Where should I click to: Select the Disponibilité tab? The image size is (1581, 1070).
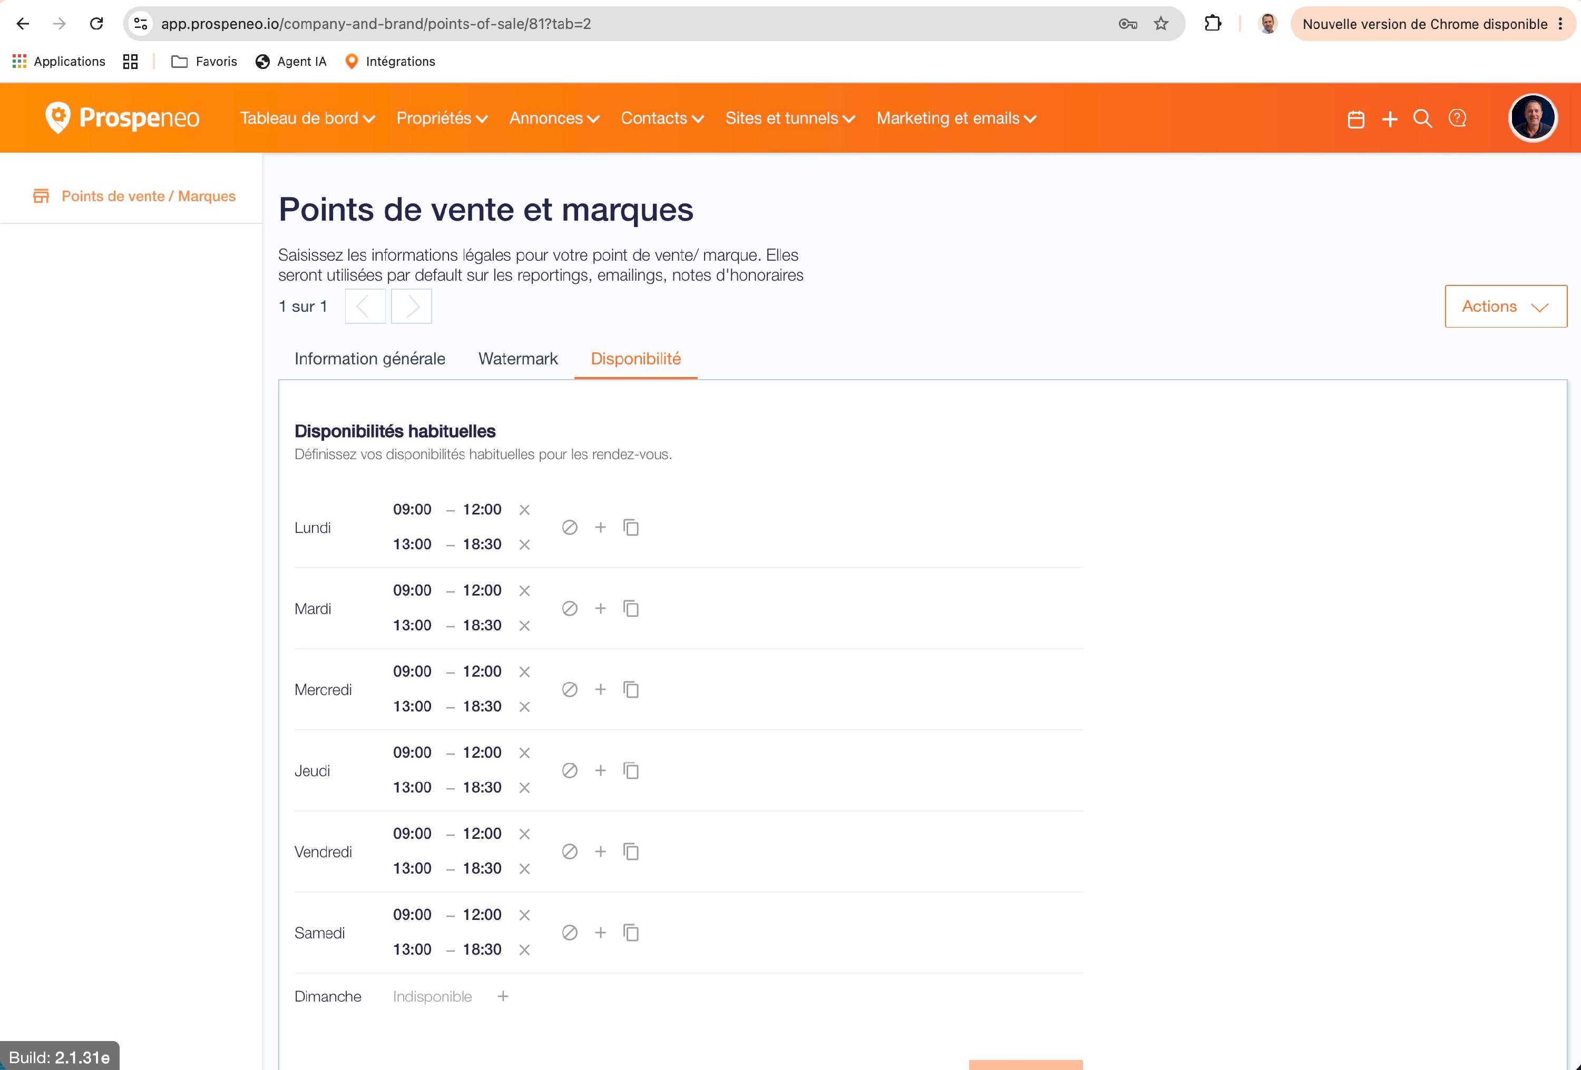(636, 358)
